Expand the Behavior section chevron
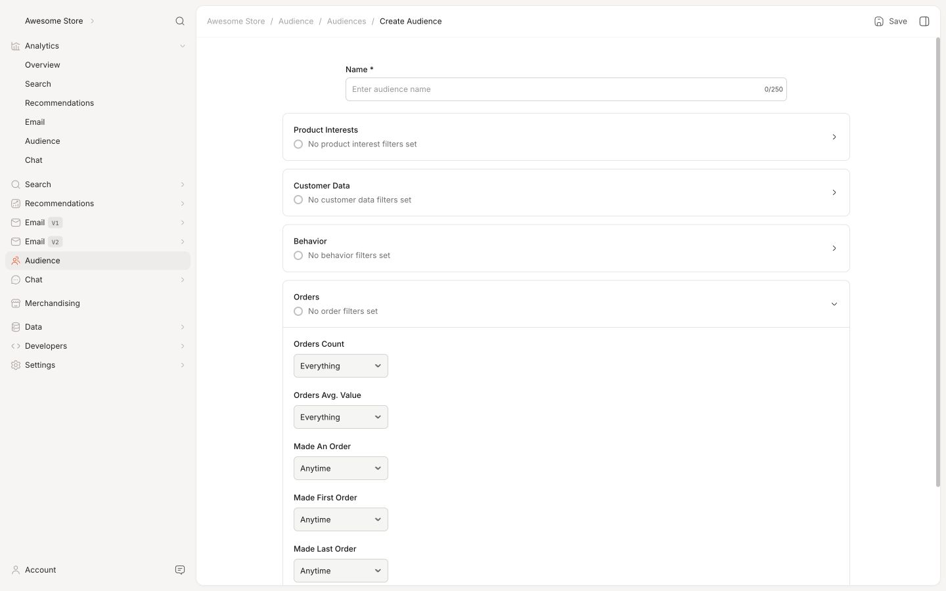Image resolution: width=946 pixels, height=591 pixels. 834,248
